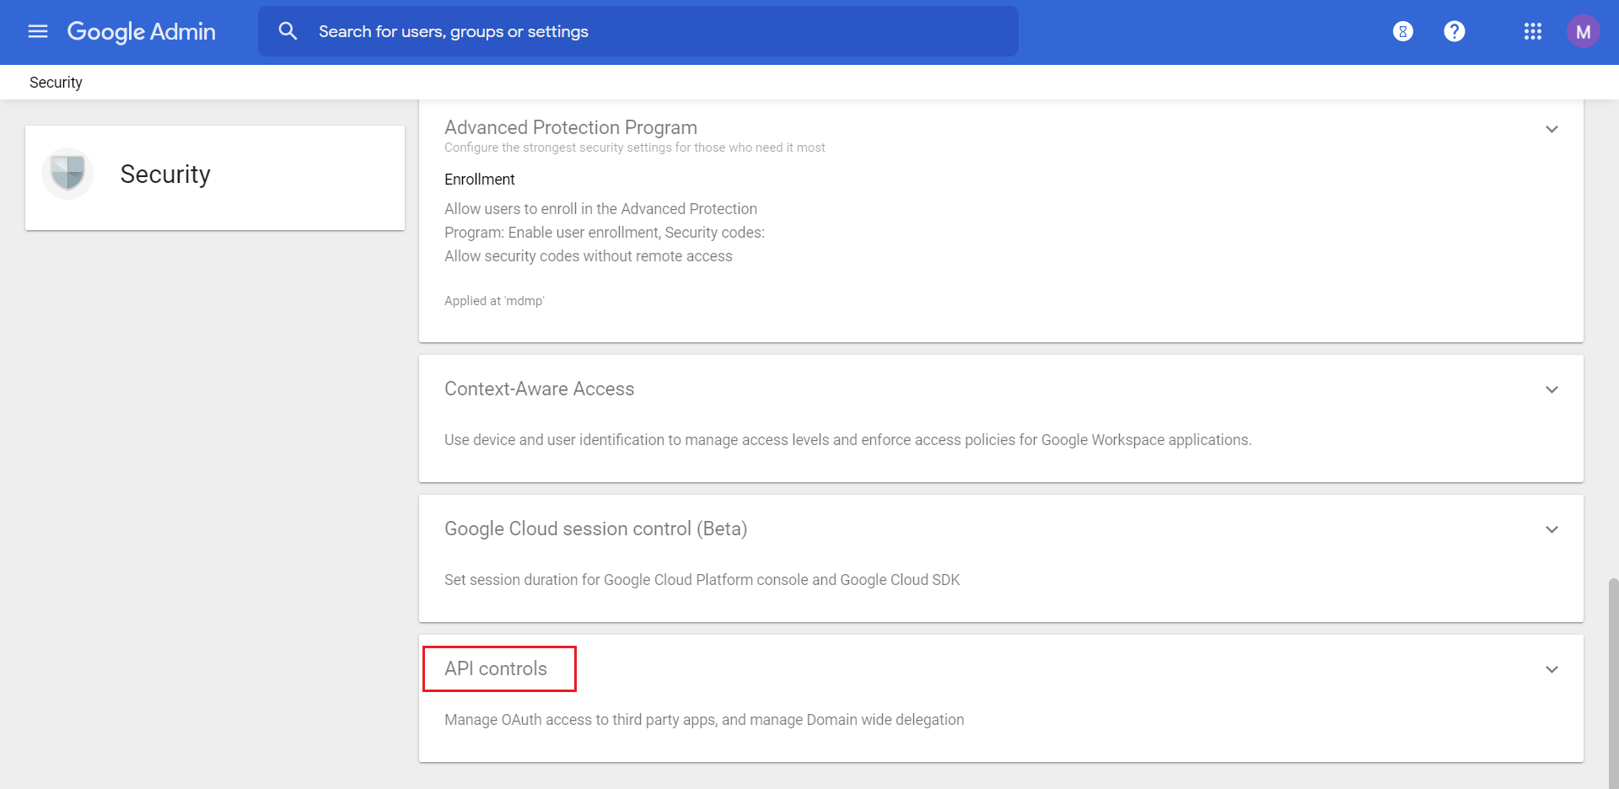
Task: Click the search magnifier icon
Action: click(x=288, y=31)
